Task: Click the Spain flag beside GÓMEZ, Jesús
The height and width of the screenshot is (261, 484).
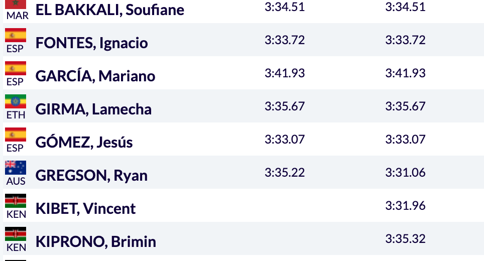Action: 16,135
